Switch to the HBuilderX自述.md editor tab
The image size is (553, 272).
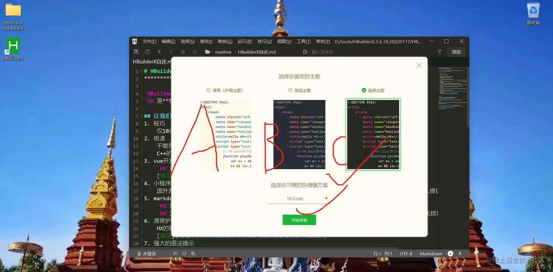point(152,62)
